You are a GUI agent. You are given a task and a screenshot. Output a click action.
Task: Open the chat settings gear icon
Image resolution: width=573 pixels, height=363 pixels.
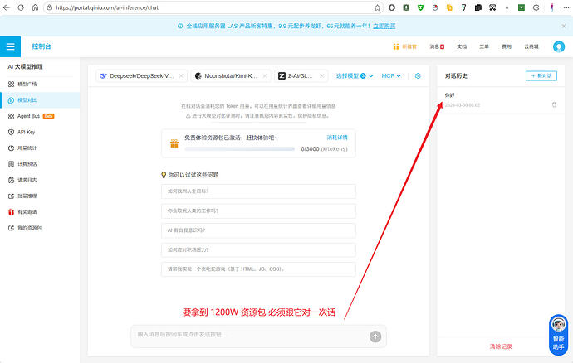418,76
